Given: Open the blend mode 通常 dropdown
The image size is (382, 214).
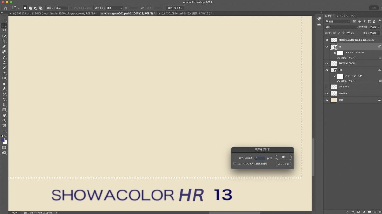Looking at the screenshot, I should 341,27.
